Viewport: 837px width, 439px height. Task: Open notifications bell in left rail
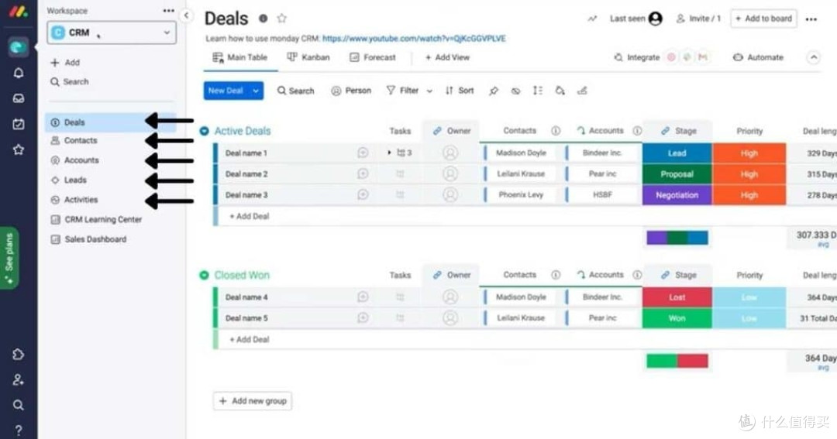pos(18,73)
